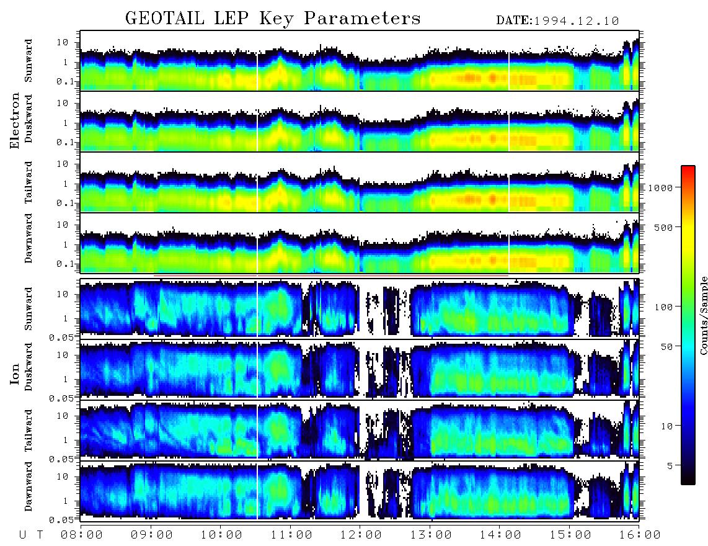This screenshot has height=546, width=708.
Task: Click the Electron Tailward spectrogram panel
Action: tap(360, 182)
